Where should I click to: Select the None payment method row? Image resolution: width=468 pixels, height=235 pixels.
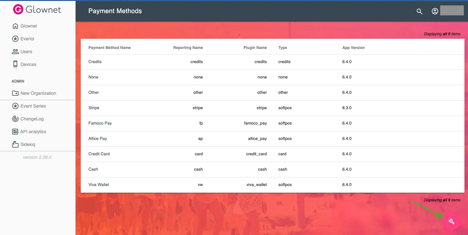[x=272, y=77]
